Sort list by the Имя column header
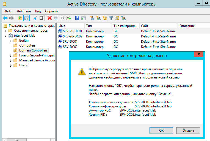This screenshot has width=210, height=141. pyautogui.click(x=70, y=26)
